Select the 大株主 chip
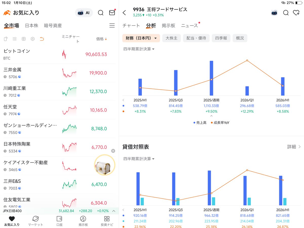The width and height of the screenshot is (304, 228). (x=172, y=38)
